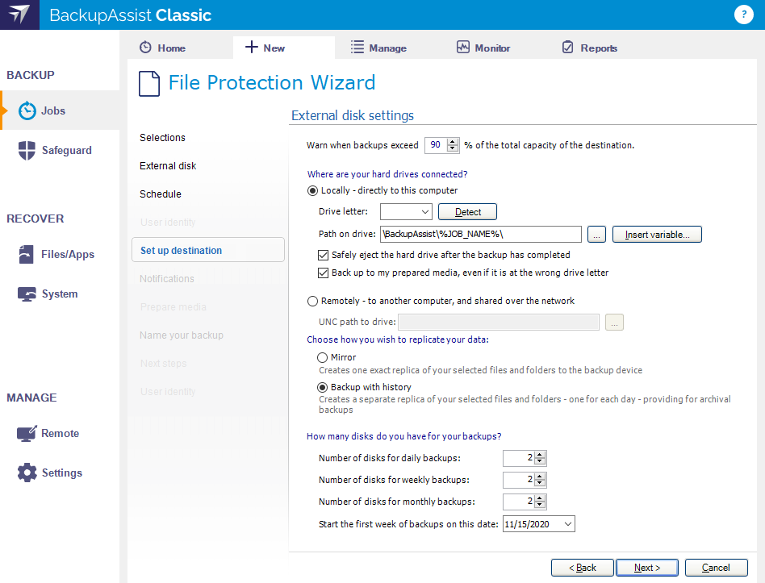Increase number of disks for monthly backups
The height and width of the screenshot is (583, 765).
(x=540, y=498)
